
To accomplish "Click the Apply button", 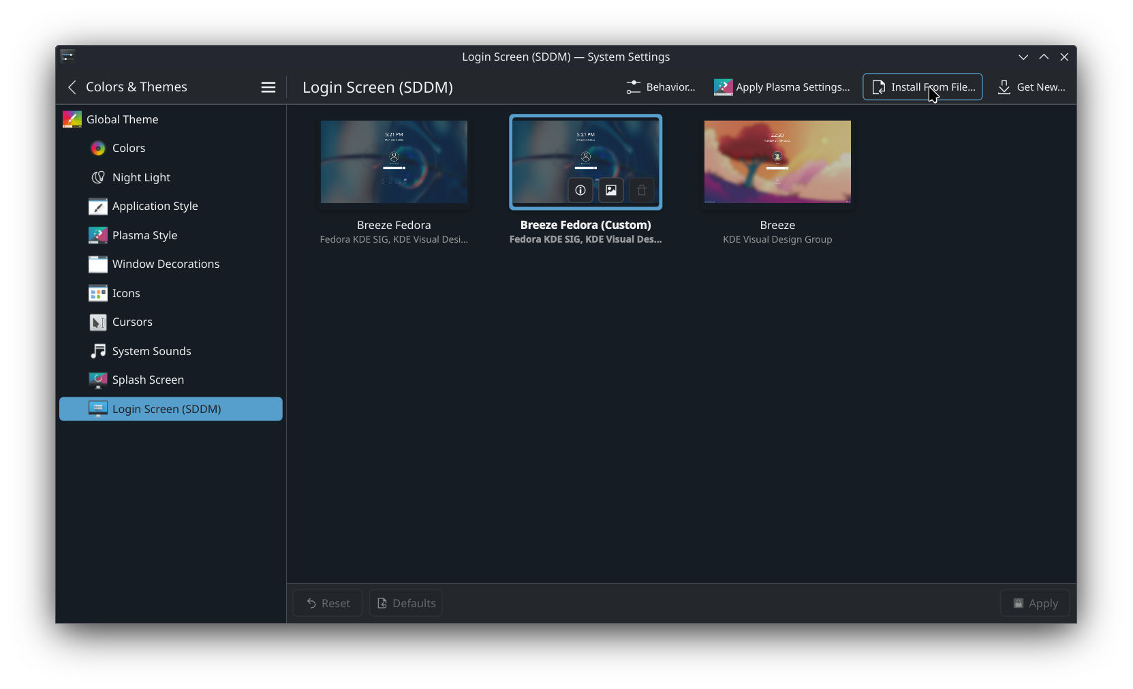I will pos(1035,603).
